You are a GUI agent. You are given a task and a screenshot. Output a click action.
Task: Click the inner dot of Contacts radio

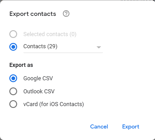(x=13, y=47)
